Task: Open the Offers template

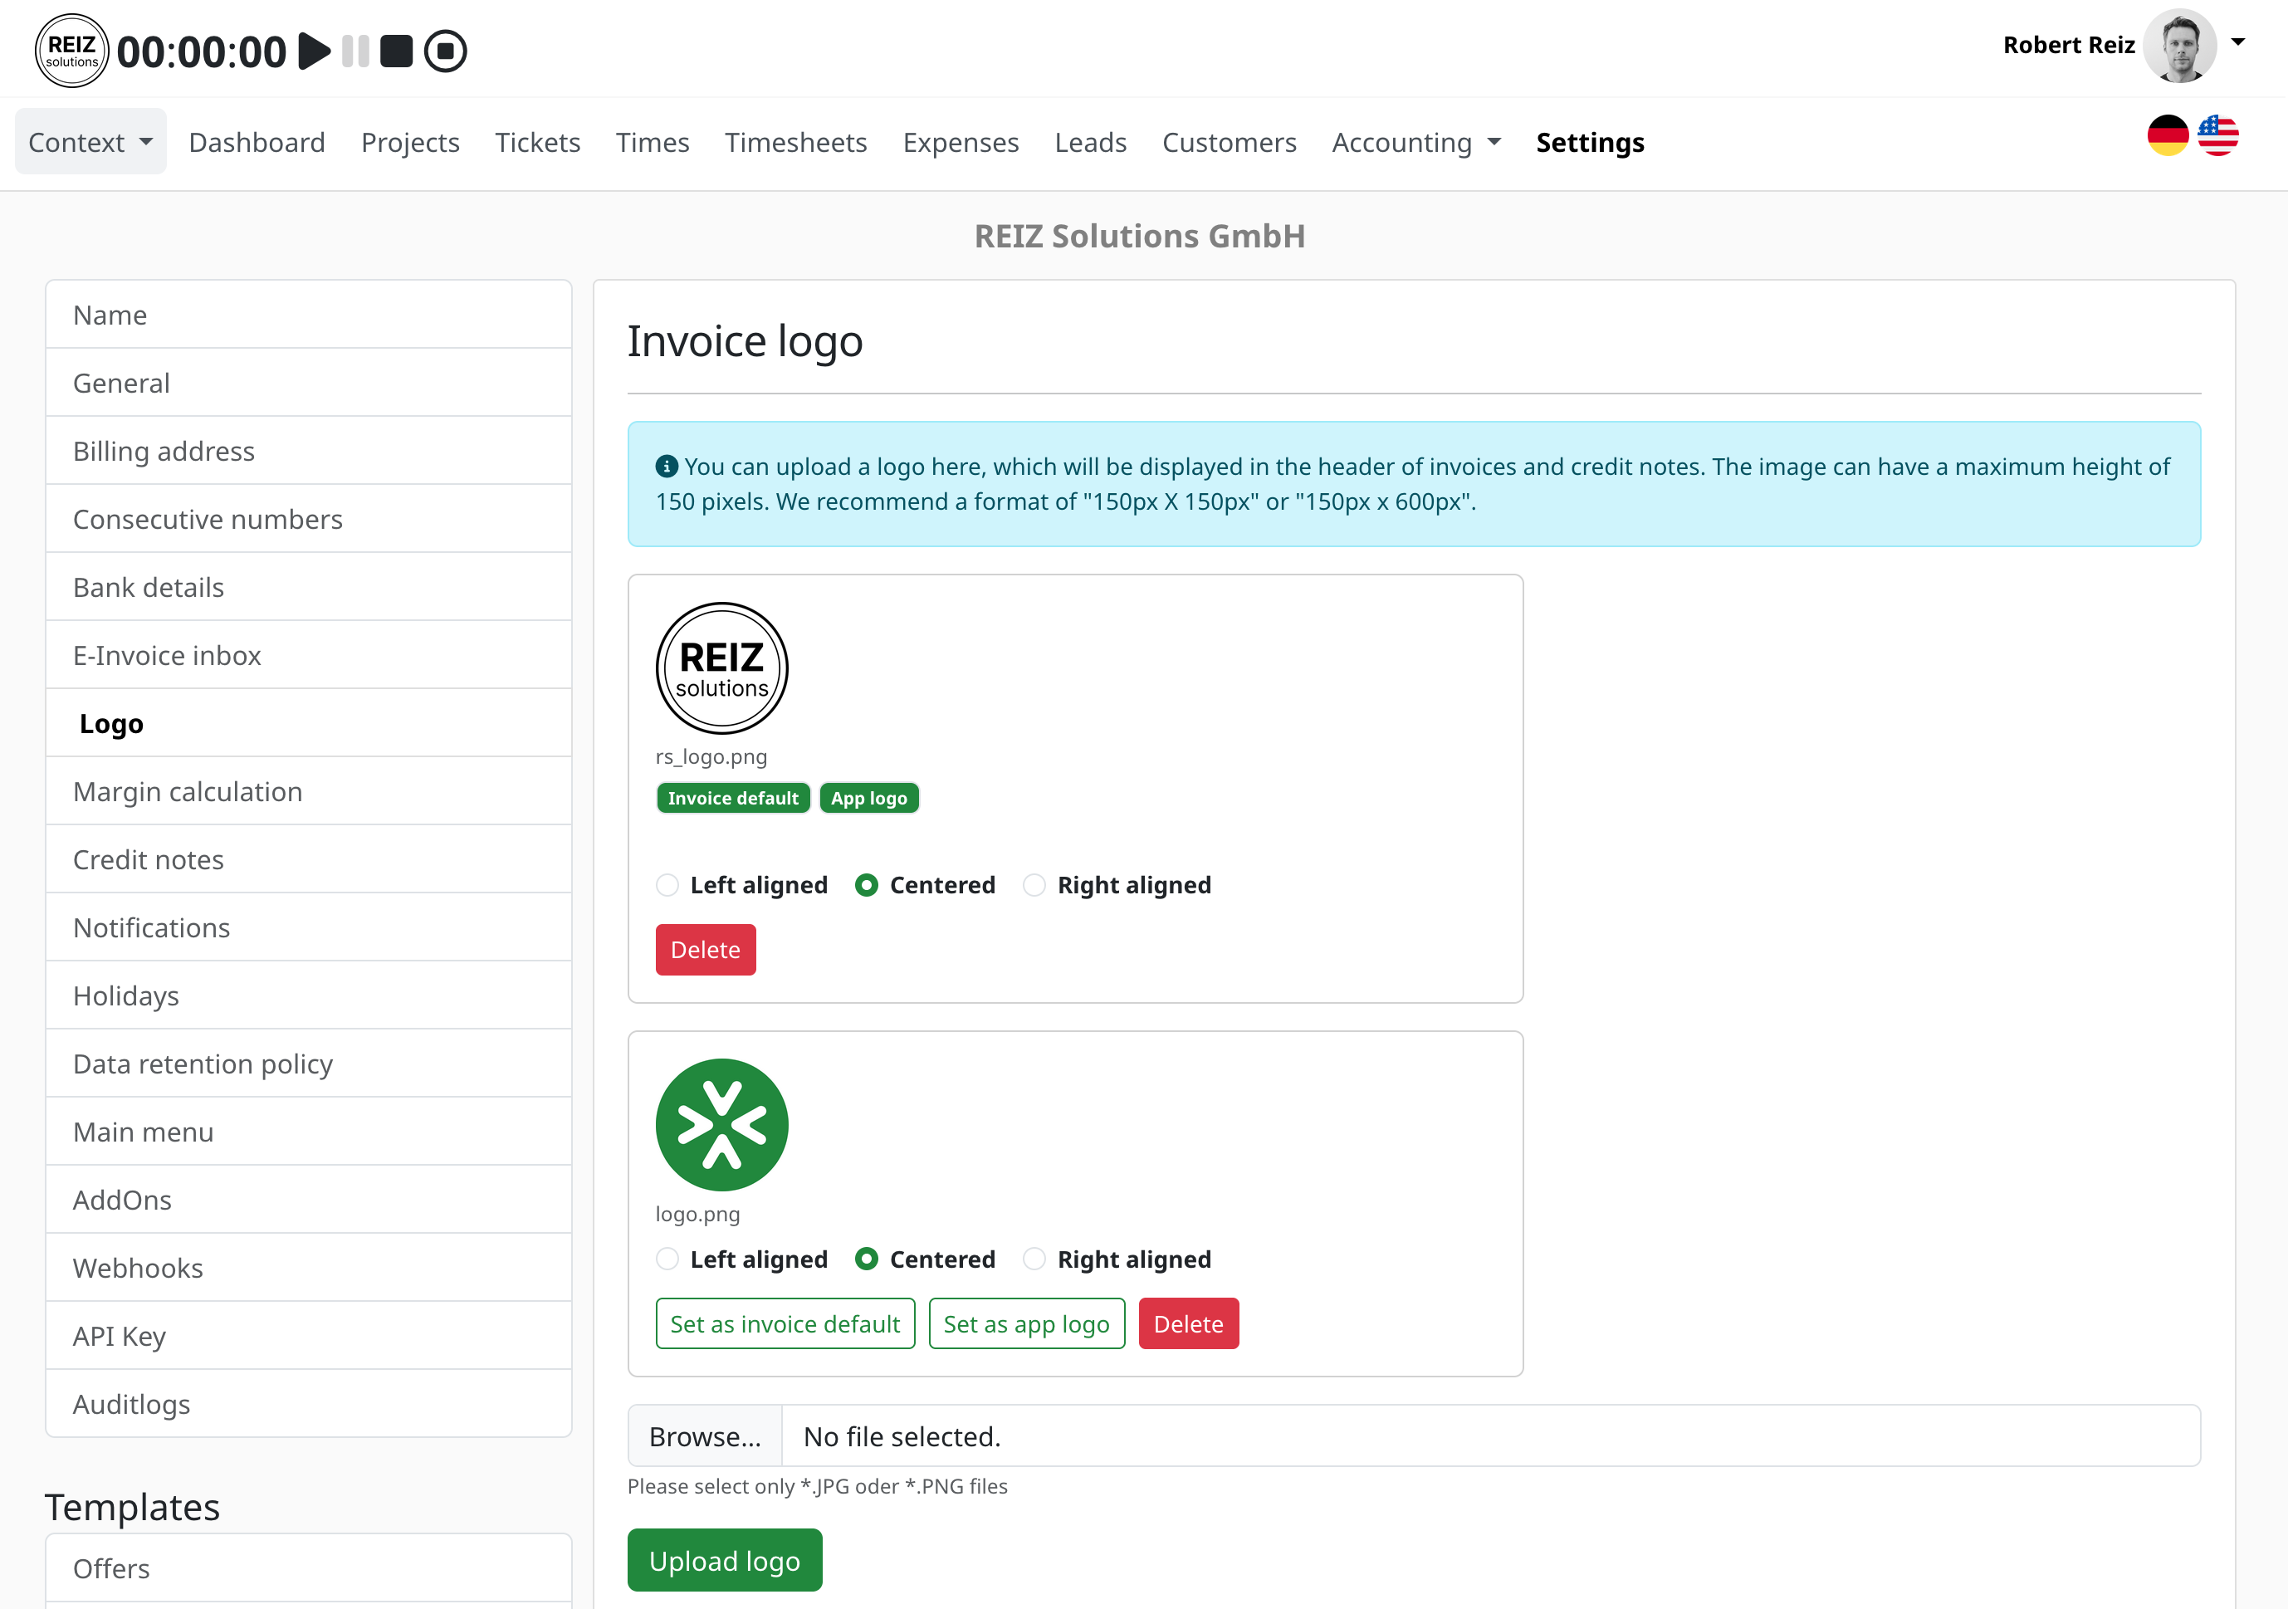Action: click(x=309, y=1568)
